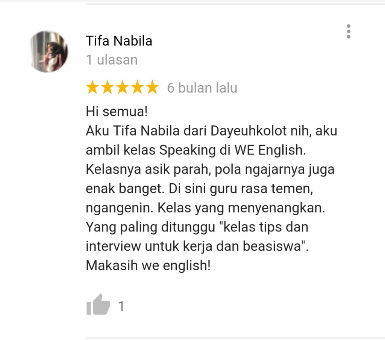This screenshot has width=385, height=340.
Task: Click the phrase "Kelasnya asik parah"
Action: (x=147, y=169)
